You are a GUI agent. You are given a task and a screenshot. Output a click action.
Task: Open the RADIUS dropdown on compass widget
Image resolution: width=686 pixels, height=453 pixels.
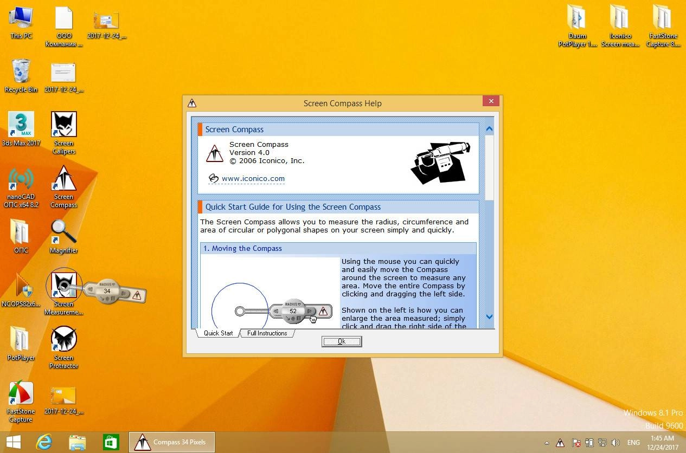pos(108,284)
